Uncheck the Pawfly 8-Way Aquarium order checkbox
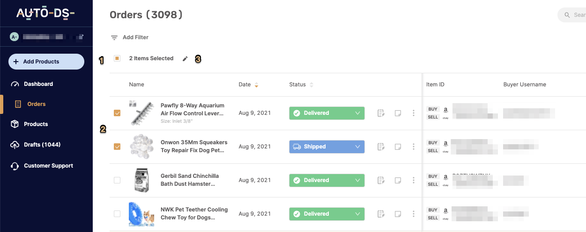586x232 pixels. point(117,113)
